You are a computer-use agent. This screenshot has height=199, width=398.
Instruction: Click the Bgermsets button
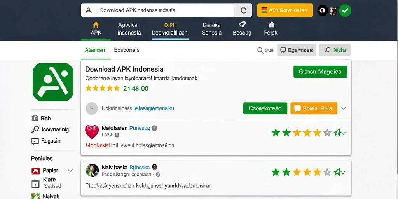[297, 50]
